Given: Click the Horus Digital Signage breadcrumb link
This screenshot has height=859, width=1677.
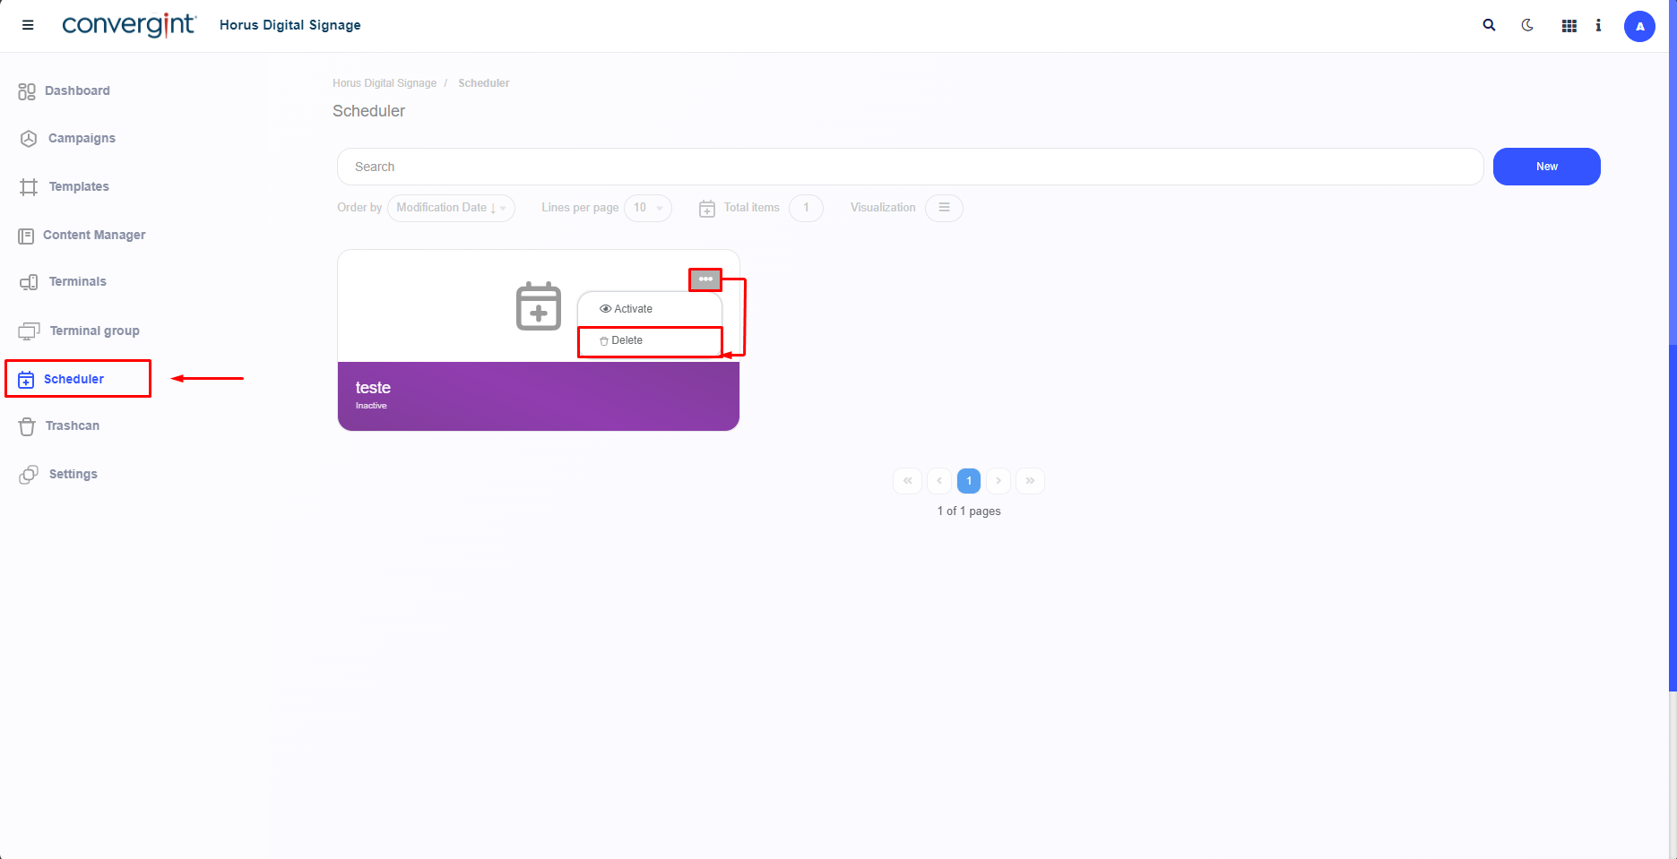Looking at the screenshot, I should click(385, 83).
